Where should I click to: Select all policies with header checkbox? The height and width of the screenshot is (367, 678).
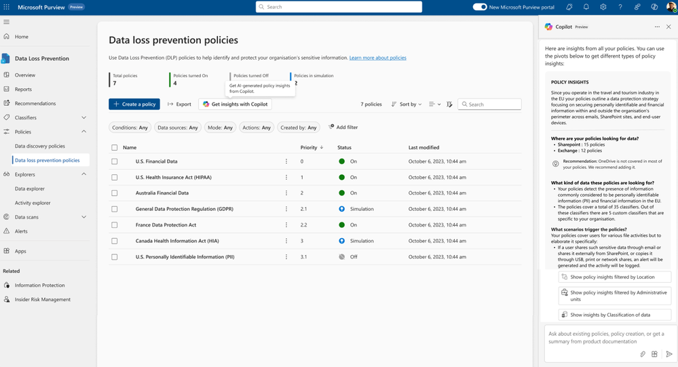115,147
